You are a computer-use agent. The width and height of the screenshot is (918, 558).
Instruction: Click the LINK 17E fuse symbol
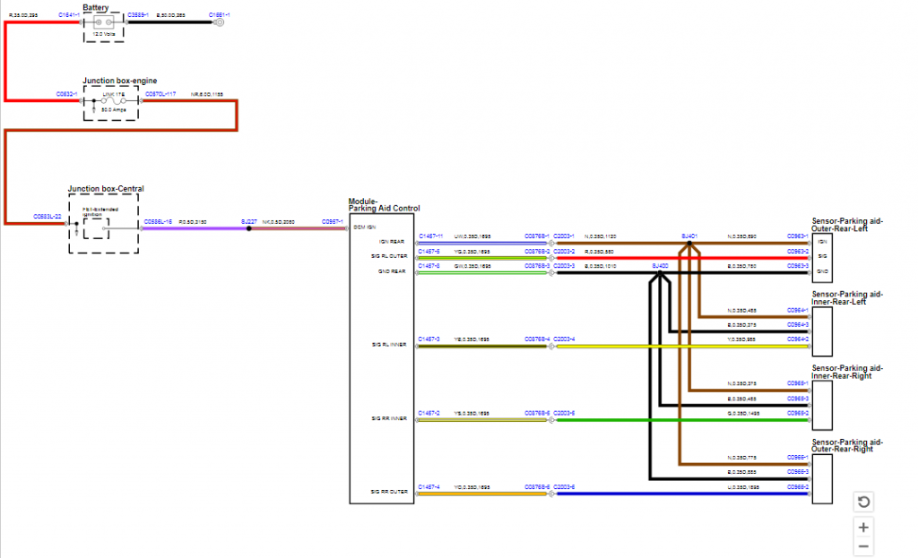click(113, 100)
